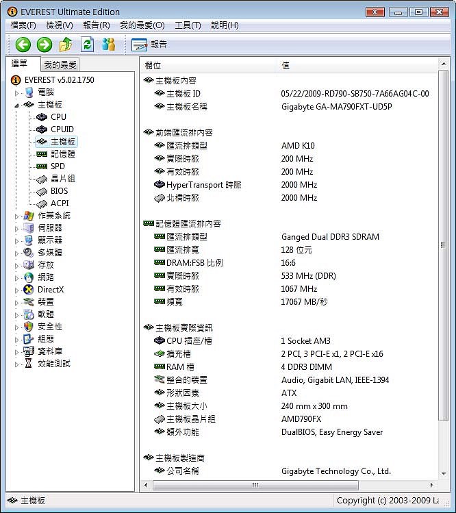This screenshot has height=513, width=456.
Task: Expand the 電腦 tree node
Action: pyautogui.click(x=16, y=93)
